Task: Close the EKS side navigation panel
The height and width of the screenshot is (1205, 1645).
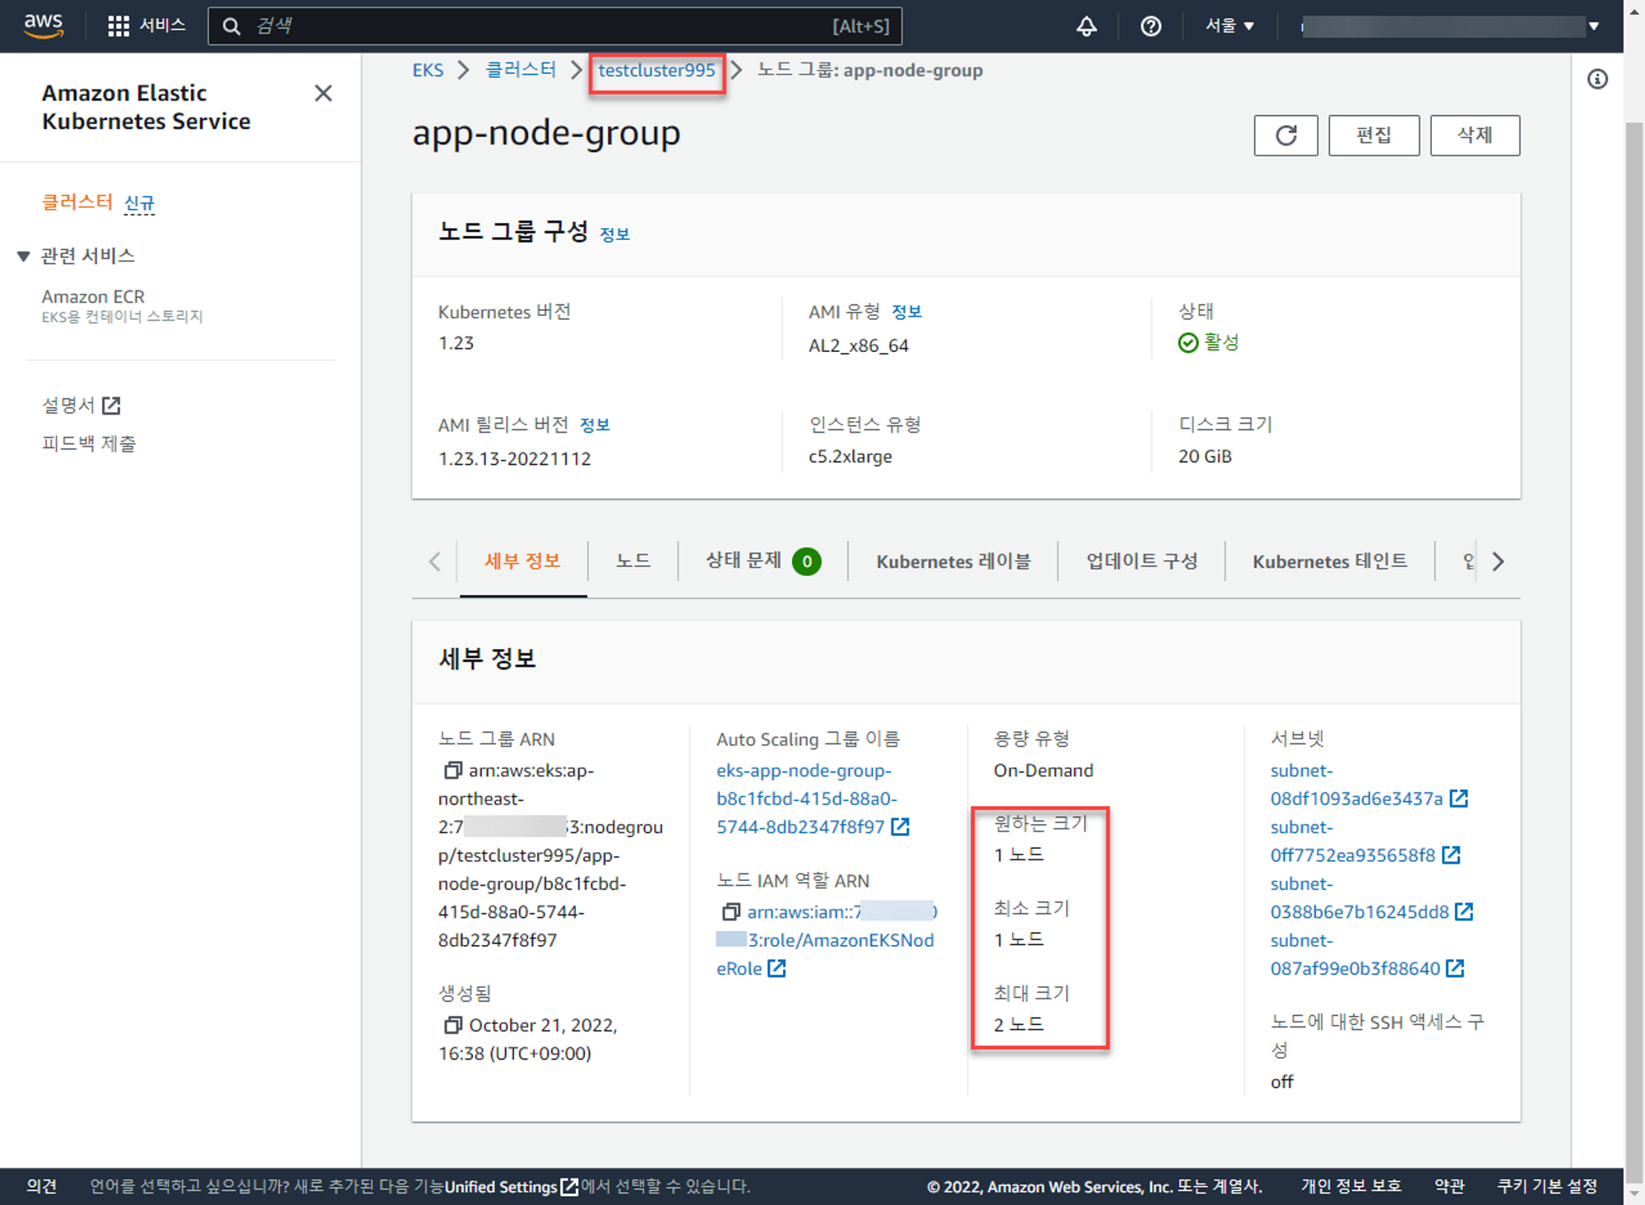Action: (323, 93)
